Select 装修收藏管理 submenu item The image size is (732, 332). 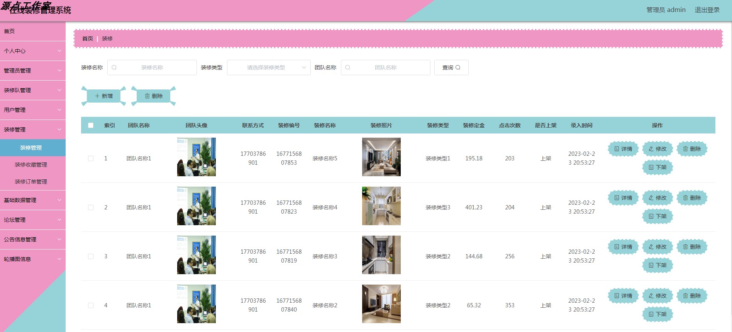[x=33, y=165]
